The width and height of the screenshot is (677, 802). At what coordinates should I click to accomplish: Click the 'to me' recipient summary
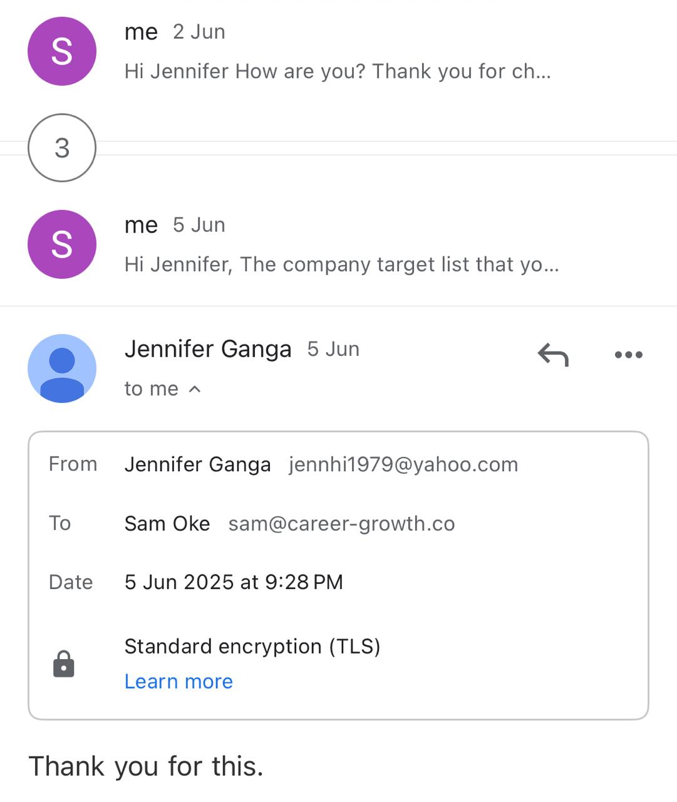coord(151,389)
